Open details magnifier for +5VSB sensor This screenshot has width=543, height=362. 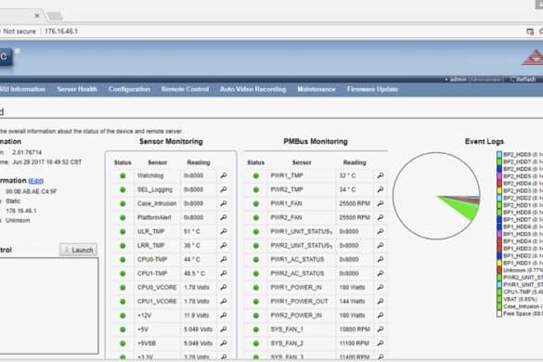[x=224, y=343]
